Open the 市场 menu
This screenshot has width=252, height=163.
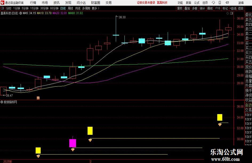click(x=45, y=3)
